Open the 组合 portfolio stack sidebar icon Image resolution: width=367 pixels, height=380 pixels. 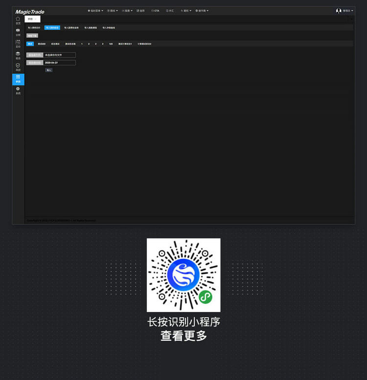[18, 55]
